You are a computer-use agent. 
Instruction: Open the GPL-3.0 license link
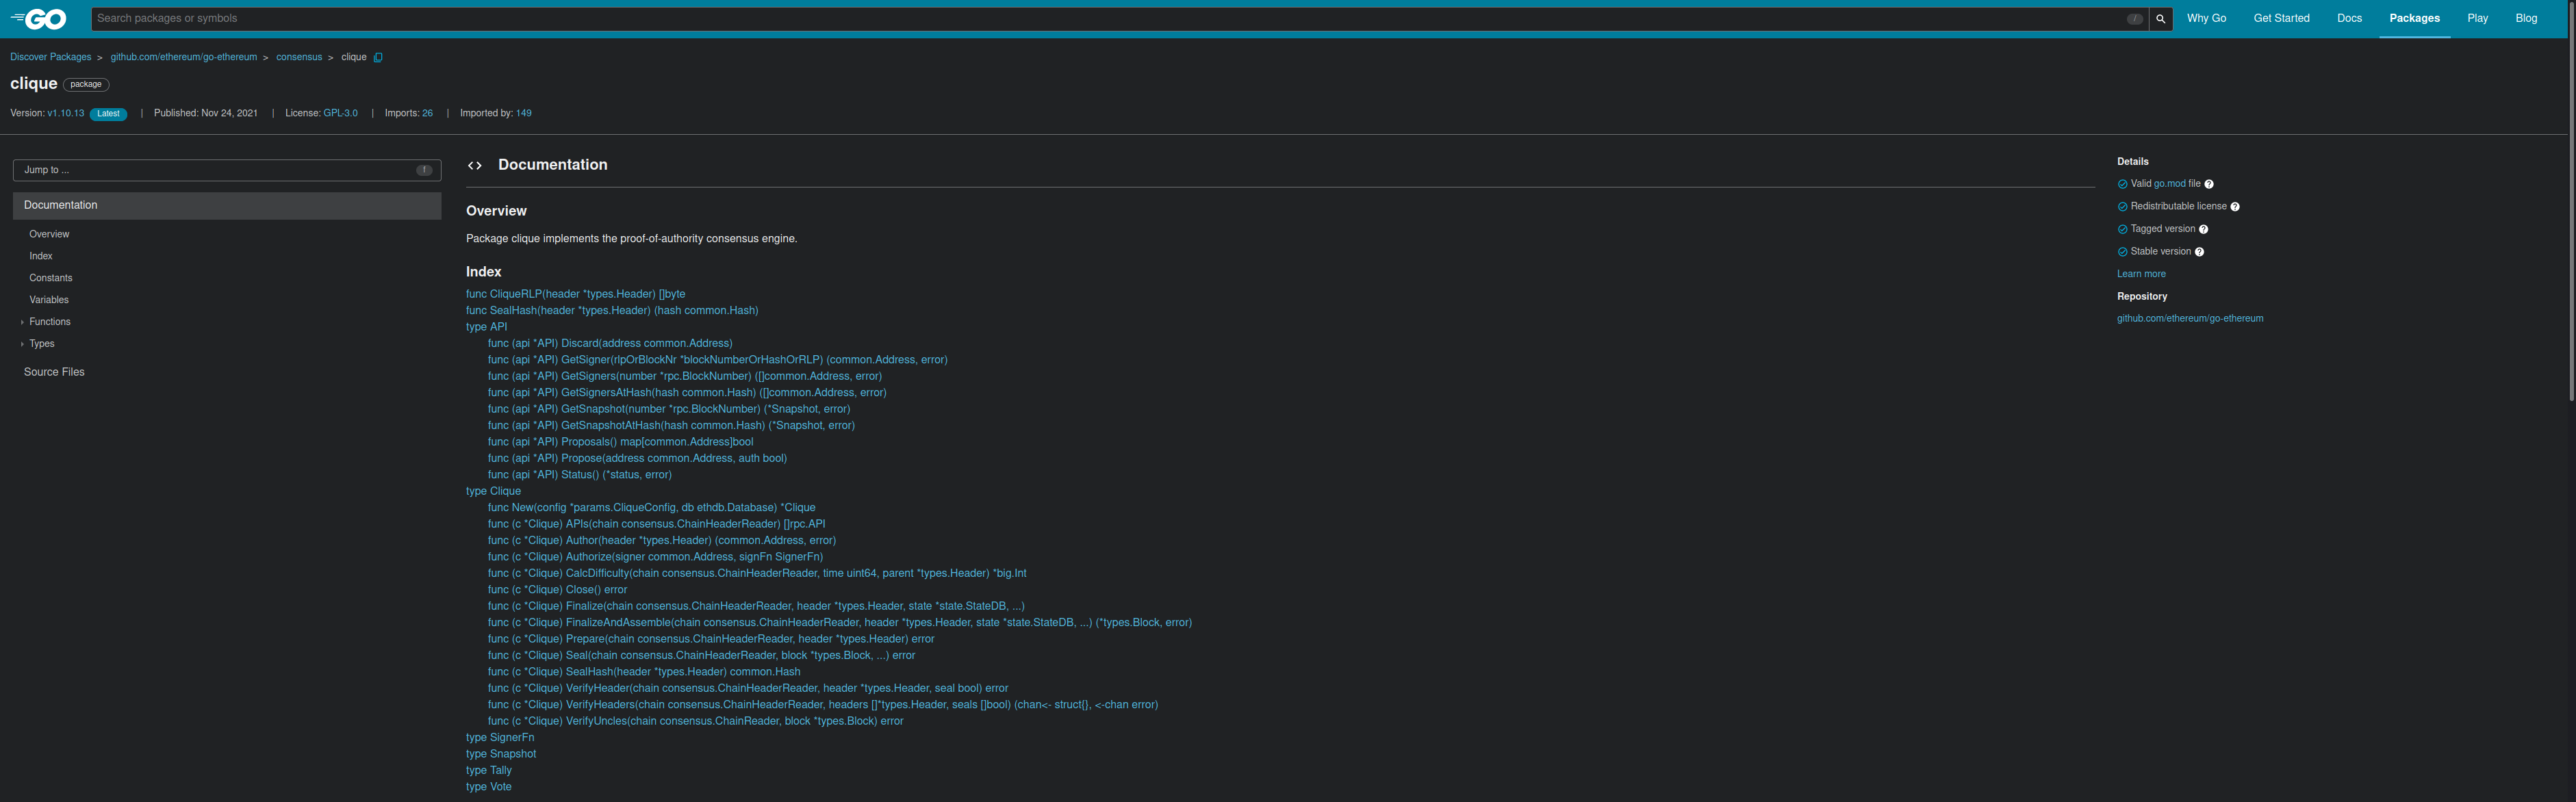click(x=340, y=113)
